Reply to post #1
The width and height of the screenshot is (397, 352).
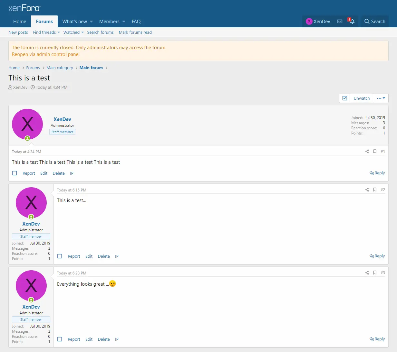(x=377, y=173)
